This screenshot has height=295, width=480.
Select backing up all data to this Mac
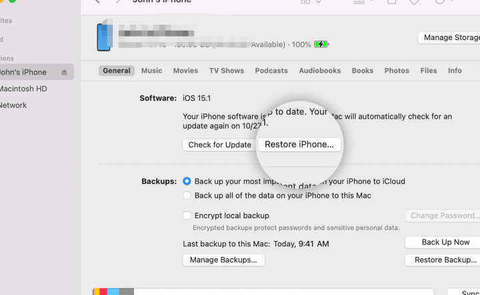pos(187,195)
